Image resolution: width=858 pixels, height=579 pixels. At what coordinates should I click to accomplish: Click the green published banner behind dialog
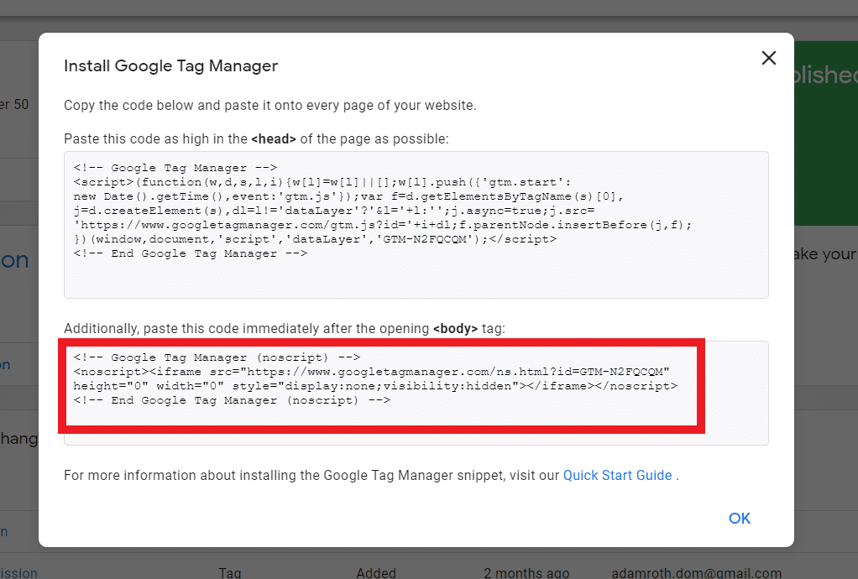tap(825, 134)
